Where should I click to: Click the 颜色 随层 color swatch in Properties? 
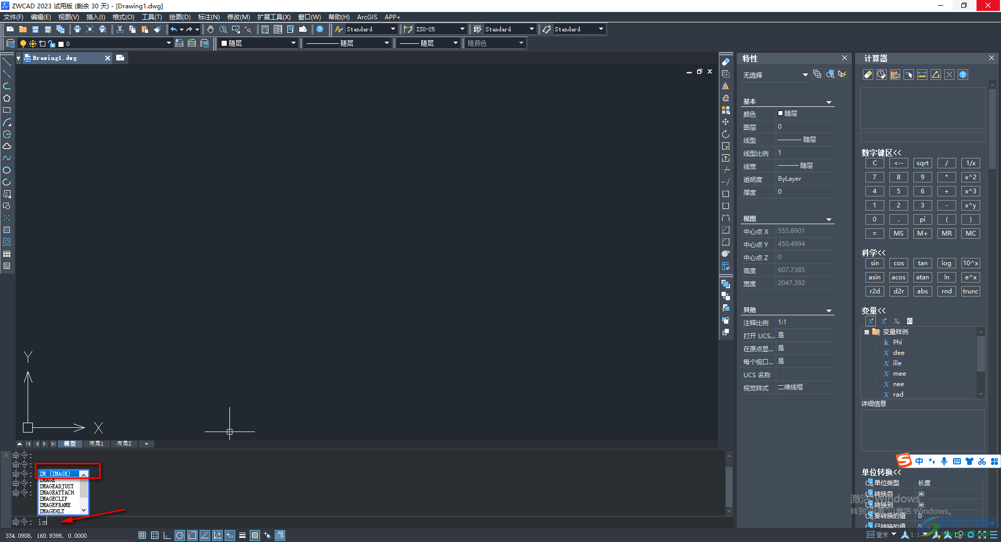(780, 113)
